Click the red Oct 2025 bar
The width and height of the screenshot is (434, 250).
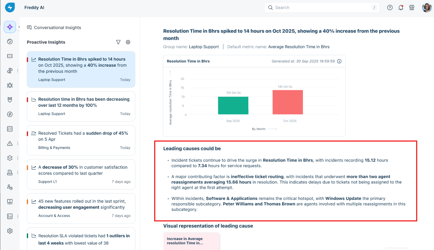(288, 102)
